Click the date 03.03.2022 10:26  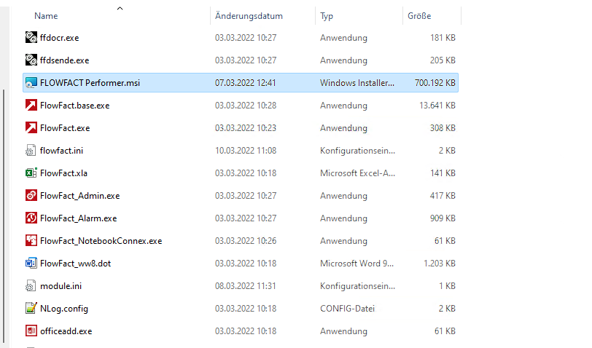(x=246, y=241)
